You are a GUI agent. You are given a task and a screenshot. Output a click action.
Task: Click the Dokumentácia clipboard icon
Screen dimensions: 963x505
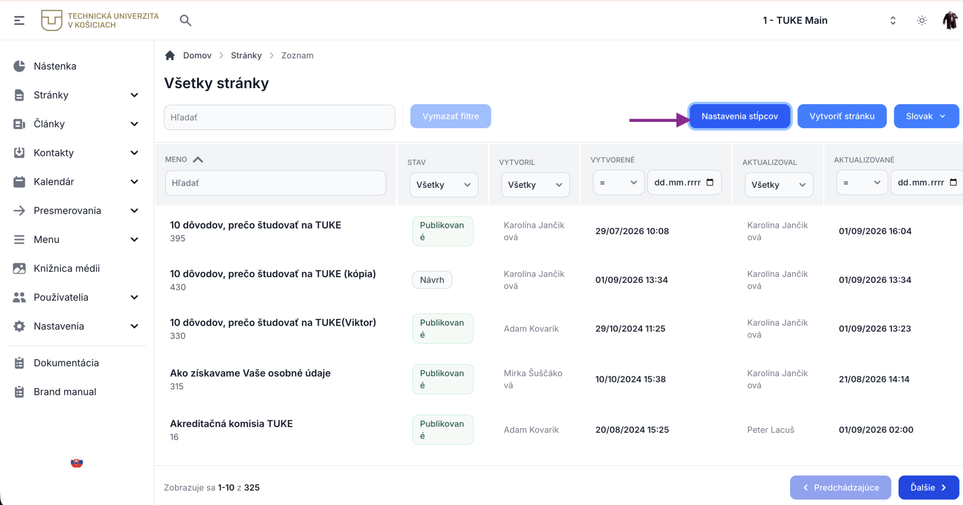pos(19,363)
